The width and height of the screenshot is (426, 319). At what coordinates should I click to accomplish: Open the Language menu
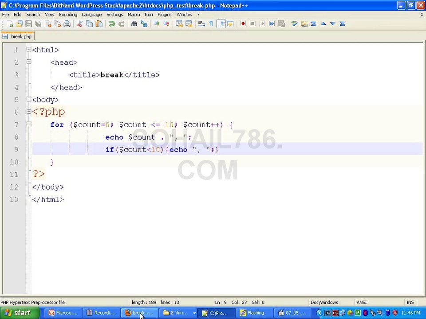pyautogui.click(x=91, y=15)
